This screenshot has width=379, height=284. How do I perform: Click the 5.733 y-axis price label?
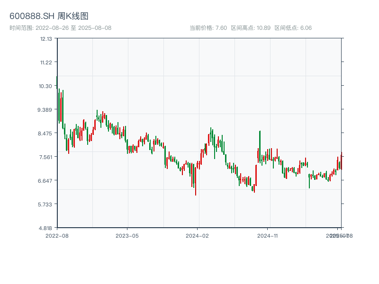[x=45, y=204]
